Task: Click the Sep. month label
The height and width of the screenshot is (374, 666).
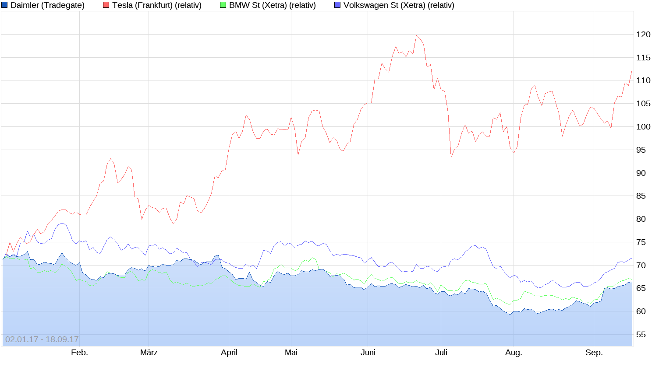Action: 594,353
